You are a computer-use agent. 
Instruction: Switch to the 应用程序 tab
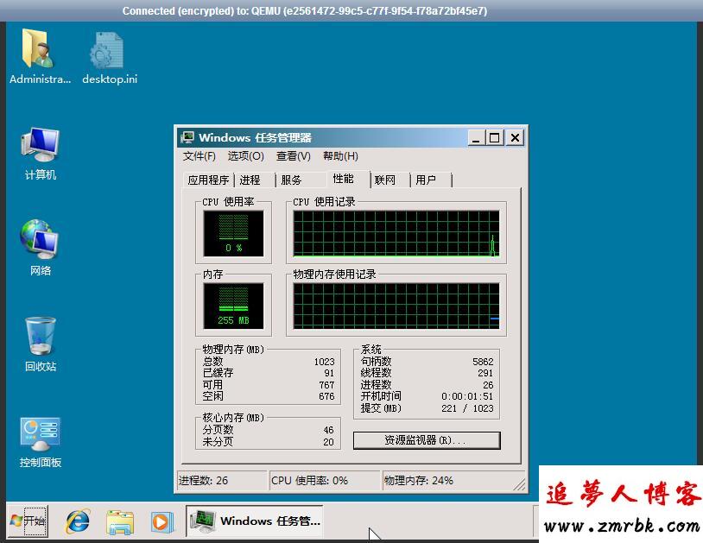click(x=208, y=180)
